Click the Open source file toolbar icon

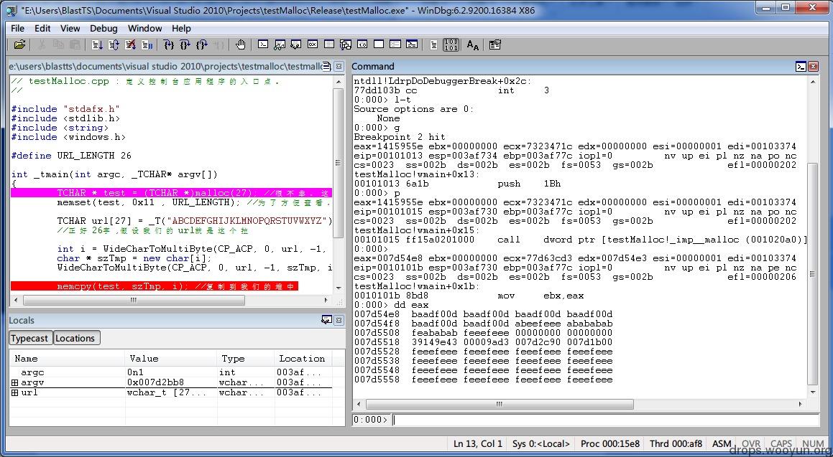pyautogui.click(x=19, y=44)
